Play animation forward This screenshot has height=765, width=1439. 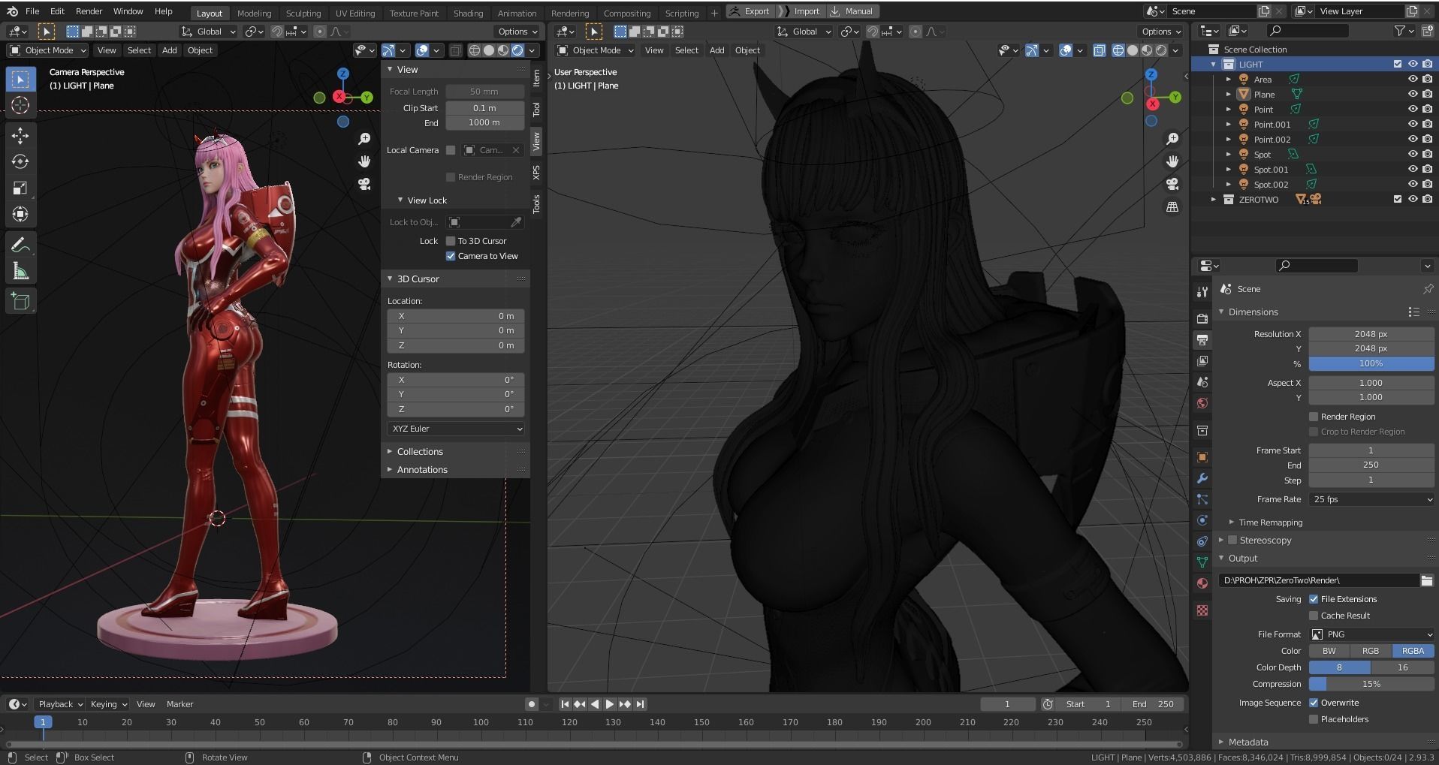610,704
